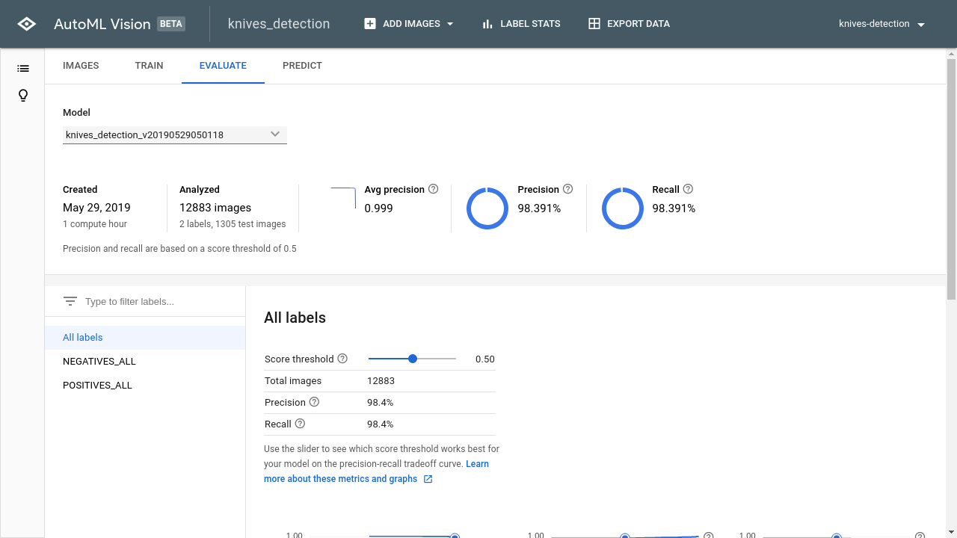
Task: Click the lightbulb icon in sidebar
Action: [23, 96]
